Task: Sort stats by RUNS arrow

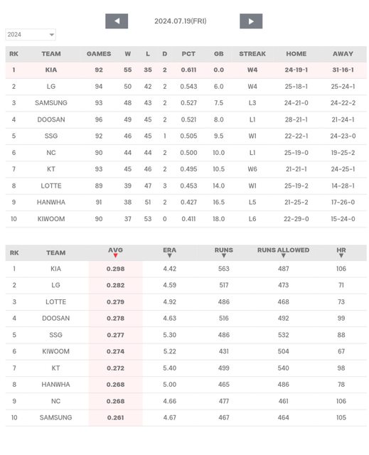Action: 224,256
